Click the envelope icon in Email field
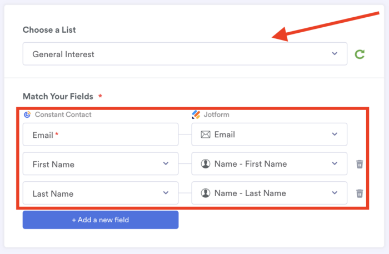 pyautogui.click(x=205, y=135)
